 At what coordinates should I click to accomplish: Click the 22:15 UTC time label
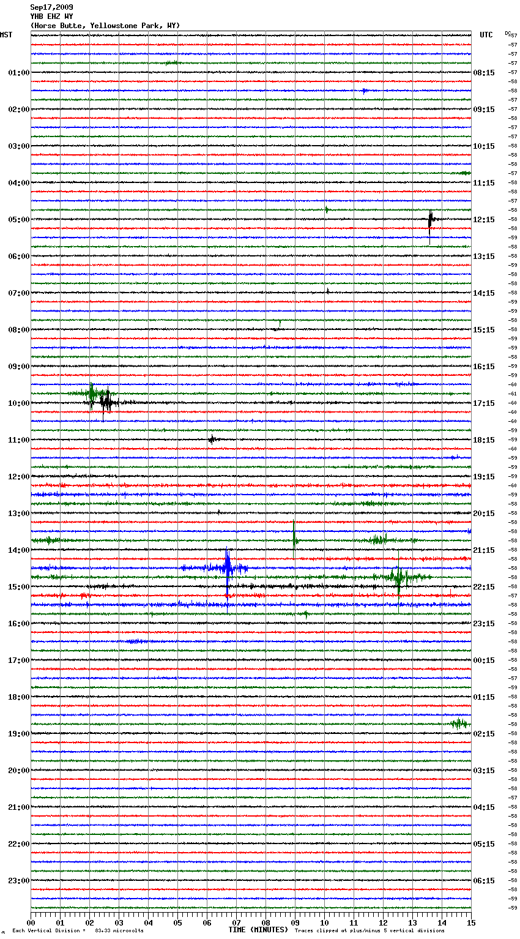point(484,587)
